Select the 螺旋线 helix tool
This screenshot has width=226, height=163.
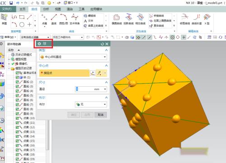90,16
